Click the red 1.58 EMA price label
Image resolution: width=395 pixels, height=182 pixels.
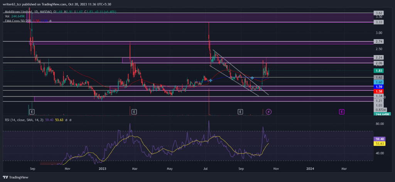click(378, 91)
